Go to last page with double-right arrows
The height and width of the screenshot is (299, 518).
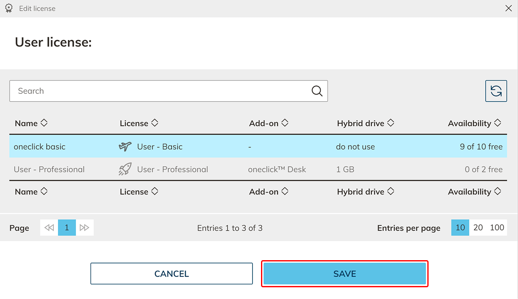[x=85, y=228]
